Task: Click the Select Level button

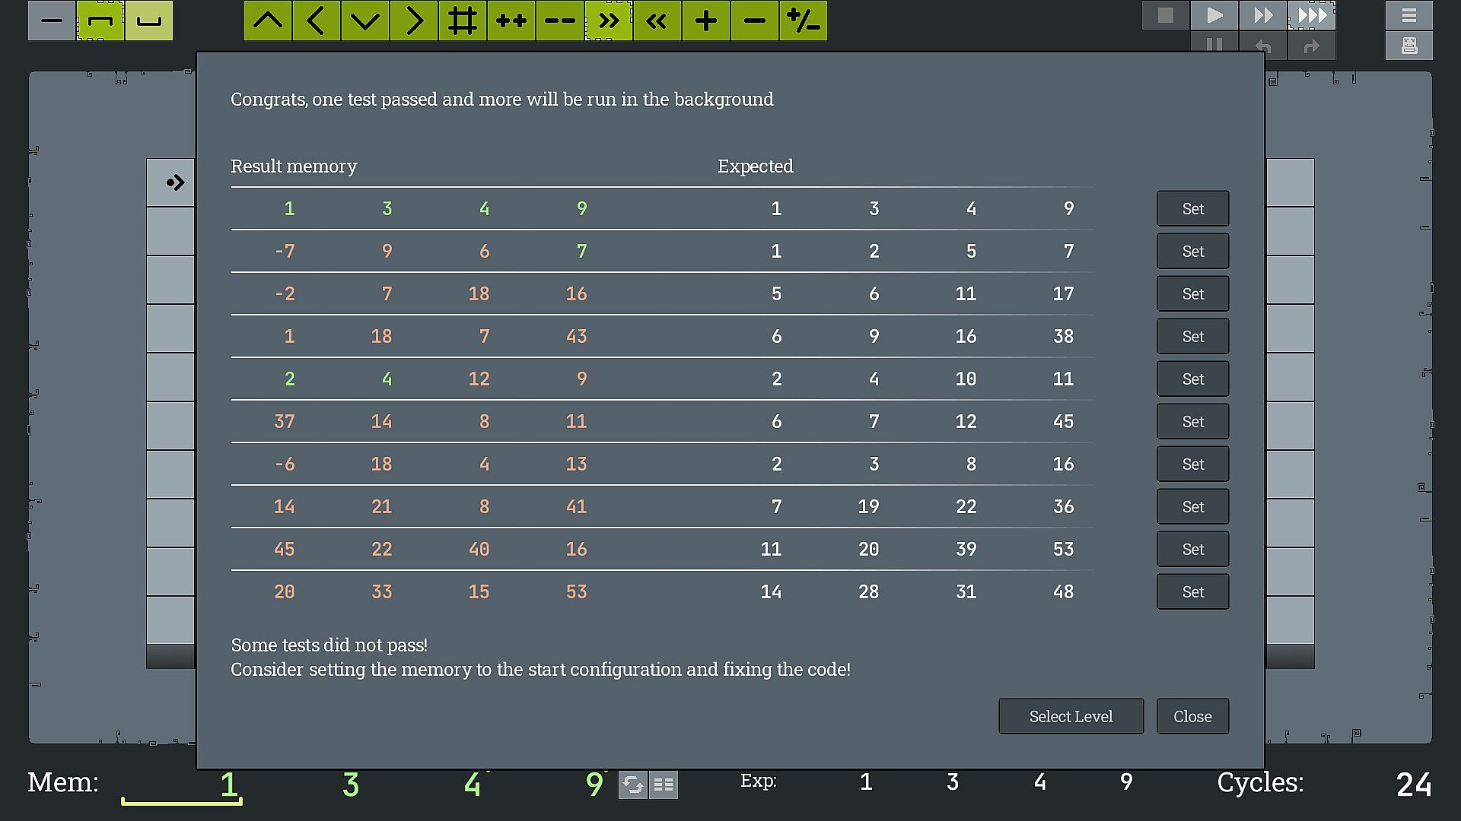Action: click(x=1071, y=716)
